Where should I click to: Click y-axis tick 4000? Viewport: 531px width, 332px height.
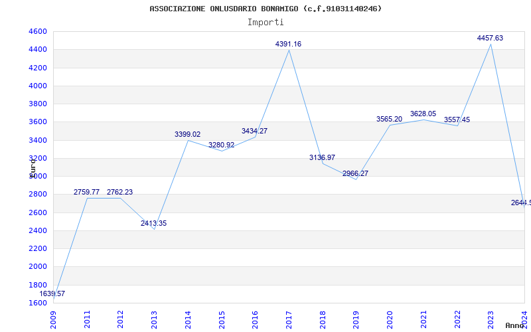point(38,86)
